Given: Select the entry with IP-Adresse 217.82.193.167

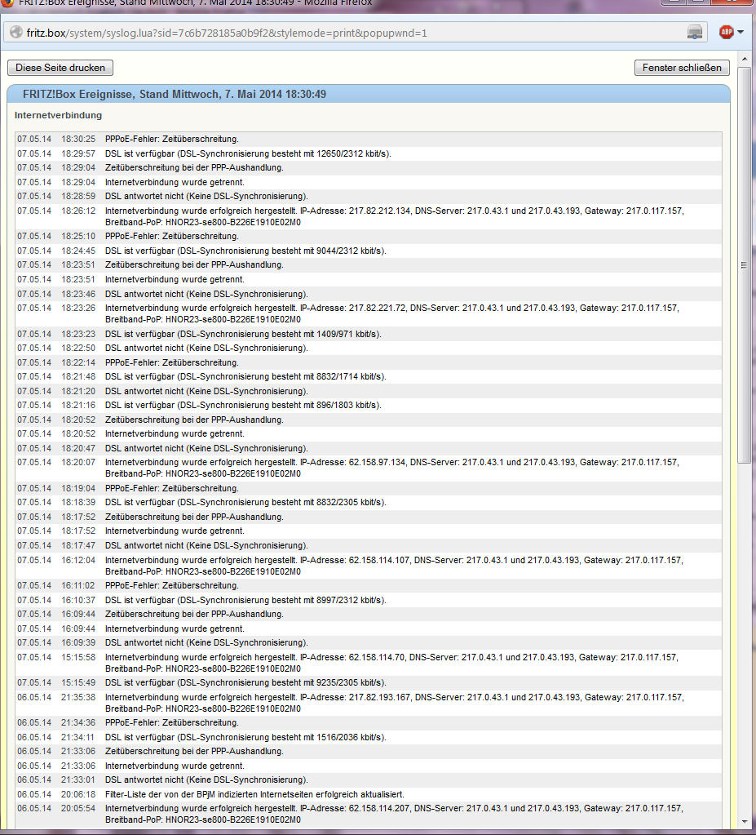Looking at the screenshot, I should click(x=368, y=703).
